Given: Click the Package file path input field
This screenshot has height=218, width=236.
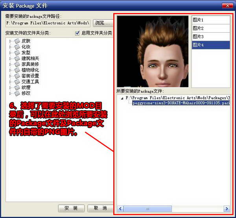Looking at the screenshot, I should tap(48, 23).
